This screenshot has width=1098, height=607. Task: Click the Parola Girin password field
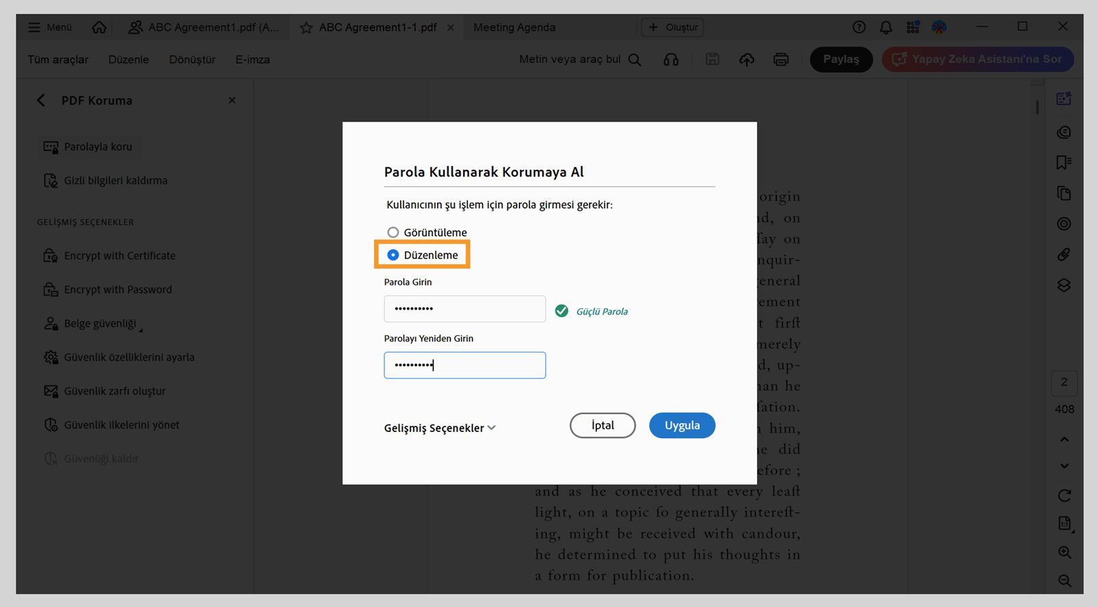click(465, 309)
